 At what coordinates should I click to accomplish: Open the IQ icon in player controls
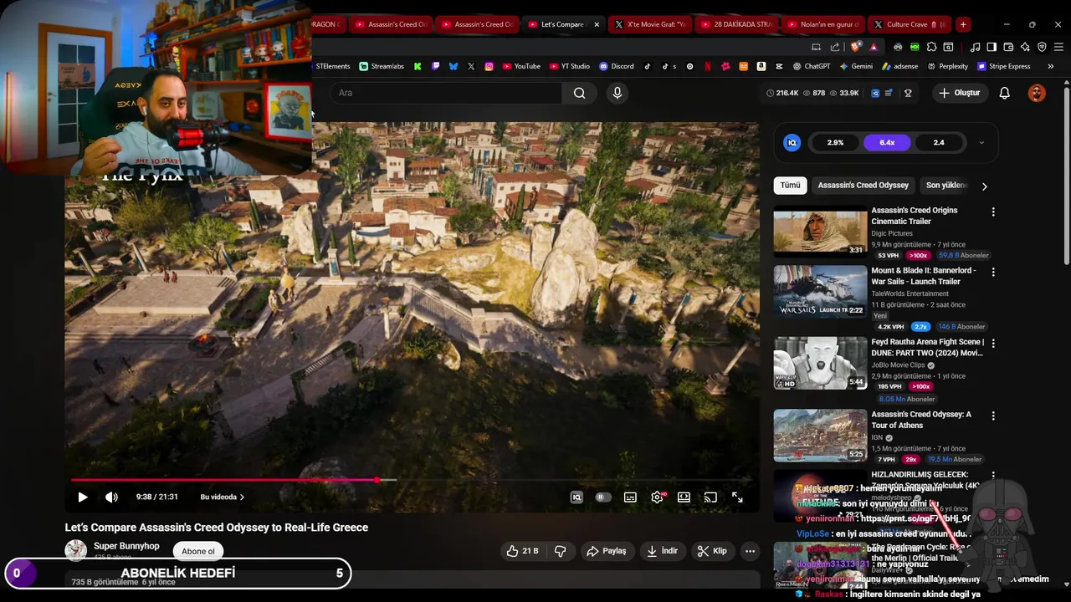click(x=576, y=497)
